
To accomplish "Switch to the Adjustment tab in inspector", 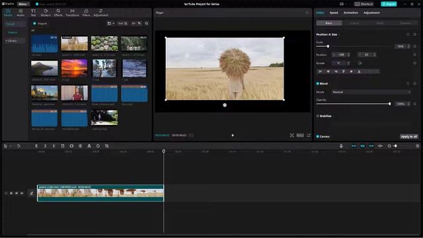I will coord(371,13).
